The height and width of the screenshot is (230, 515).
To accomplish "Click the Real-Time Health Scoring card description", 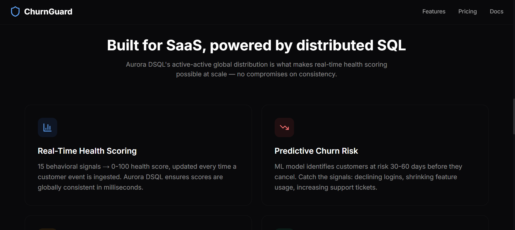I will tap(137, 177).
